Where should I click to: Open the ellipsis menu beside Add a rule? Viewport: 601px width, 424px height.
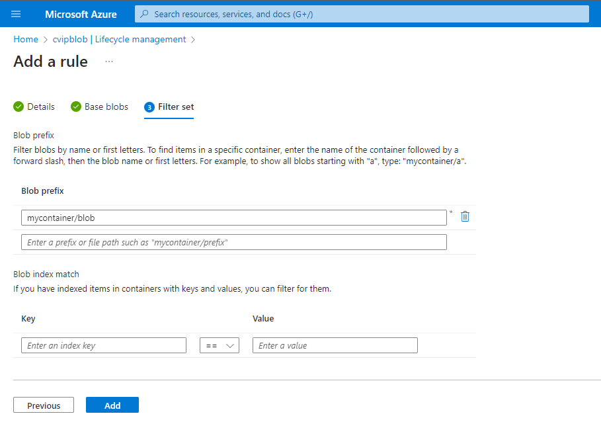tap(109, 62)
